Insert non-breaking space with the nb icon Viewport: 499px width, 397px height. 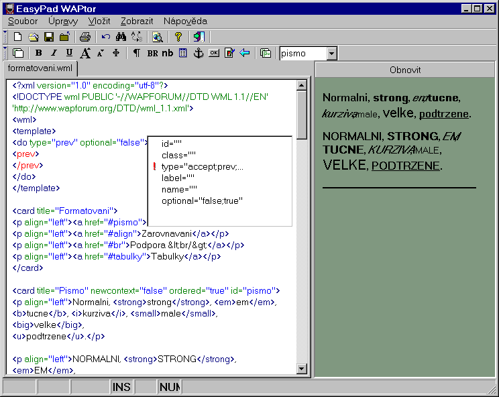pyautogui.click(x=168, y=53)
